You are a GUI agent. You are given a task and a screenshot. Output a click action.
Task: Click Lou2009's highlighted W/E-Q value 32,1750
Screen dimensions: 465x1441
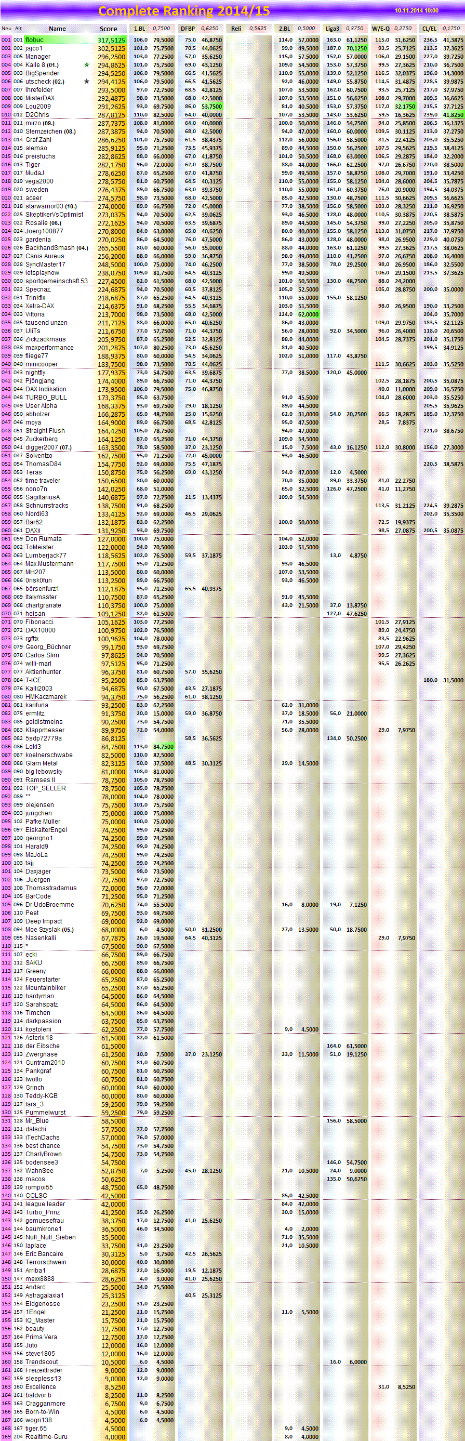(405, 107)
